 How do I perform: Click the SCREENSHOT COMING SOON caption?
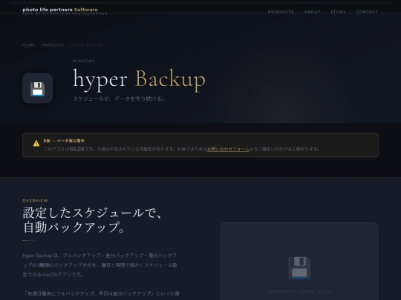coord(299,292)
